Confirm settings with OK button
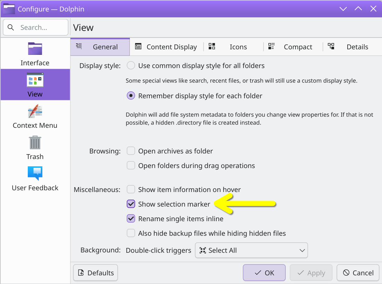The image size is (382, 284). (264, 273)
